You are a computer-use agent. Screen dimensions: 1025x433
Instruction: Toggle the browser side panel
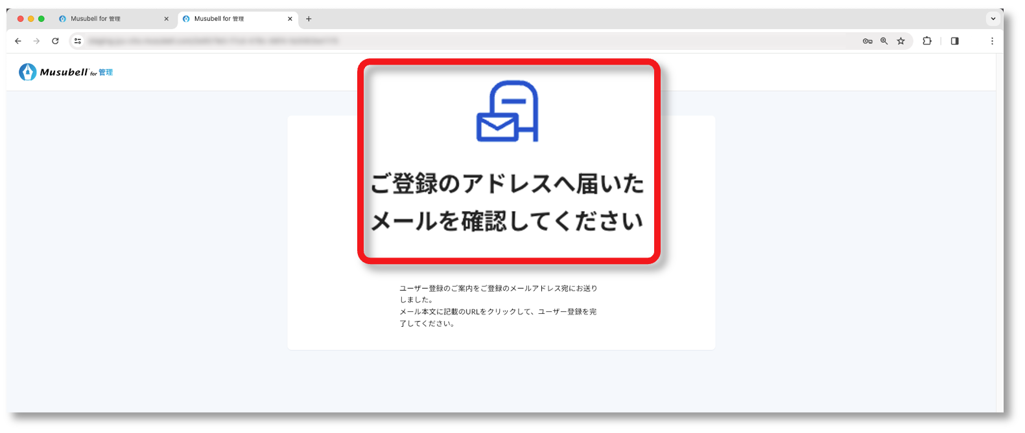pos(954,41)
